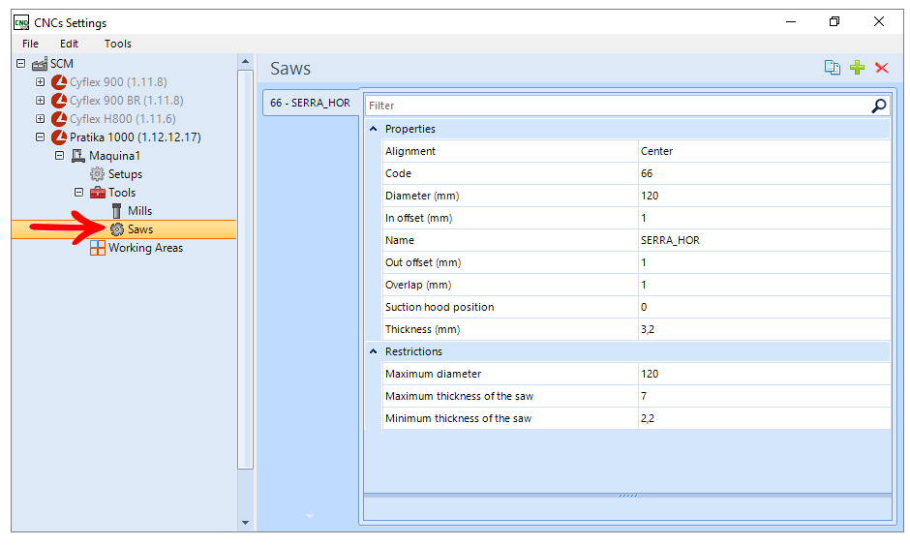The image size is (910, 546).
Task: Click Minimum thickness of the saw value 2,2
Action: coord(765,418)
